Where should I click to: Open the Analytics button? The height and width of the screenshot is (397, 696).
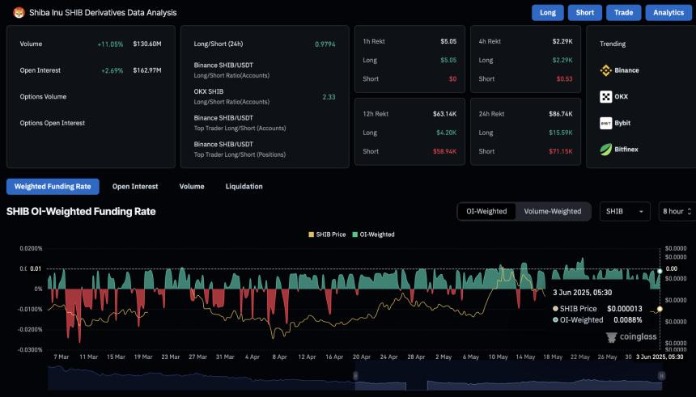click(668, 12)
